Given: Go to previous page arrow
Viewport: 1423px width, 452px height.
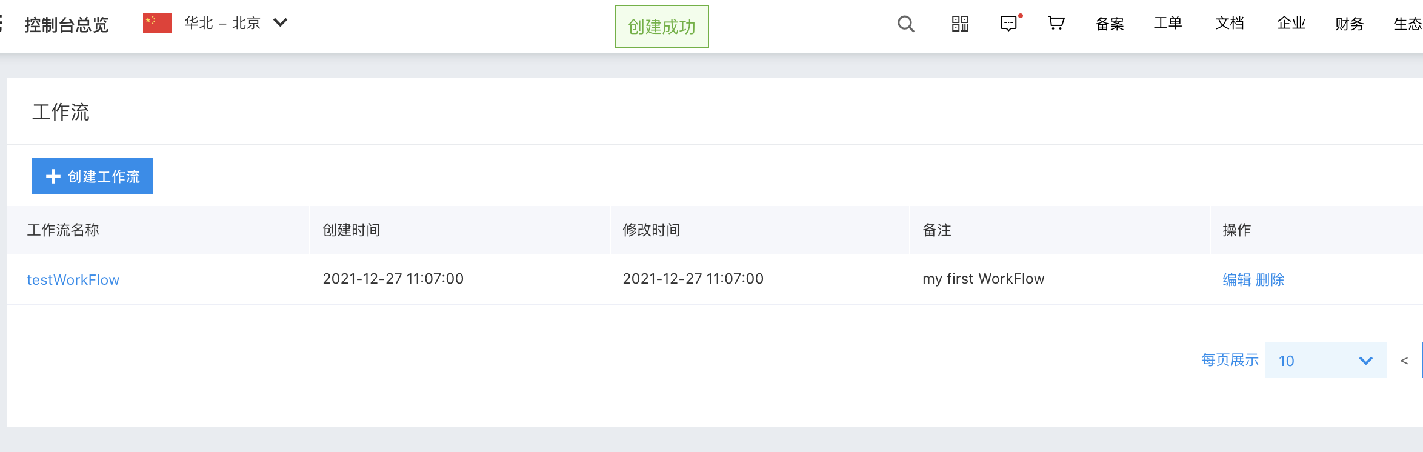Looking at the screenshot, I should [x=1404, y=361].
